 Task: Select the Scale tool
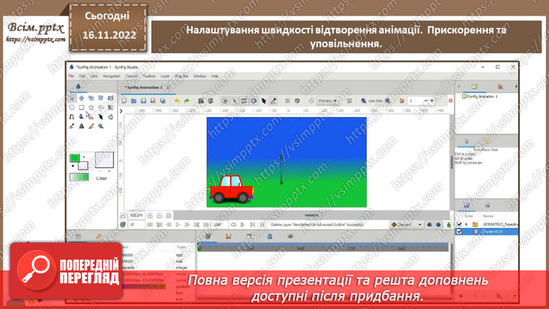pyautogui.click(x=91, y=98)
